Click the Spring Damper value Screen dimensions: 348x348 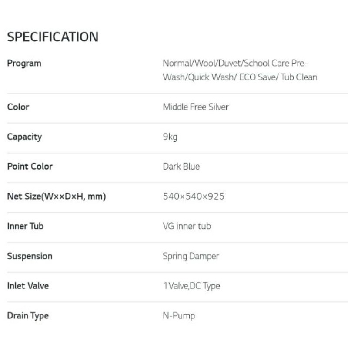[191, 256]
